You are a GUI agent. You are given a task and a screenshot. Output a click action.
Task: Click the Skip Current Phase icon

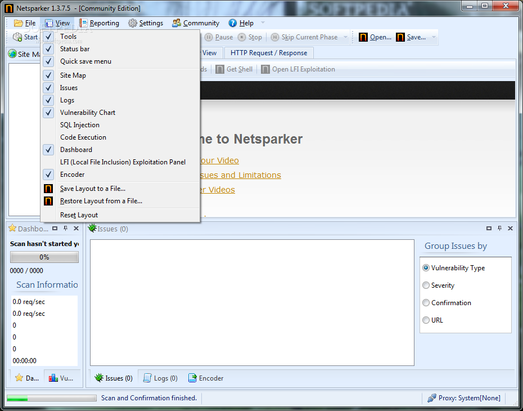[x=275, y=37]
